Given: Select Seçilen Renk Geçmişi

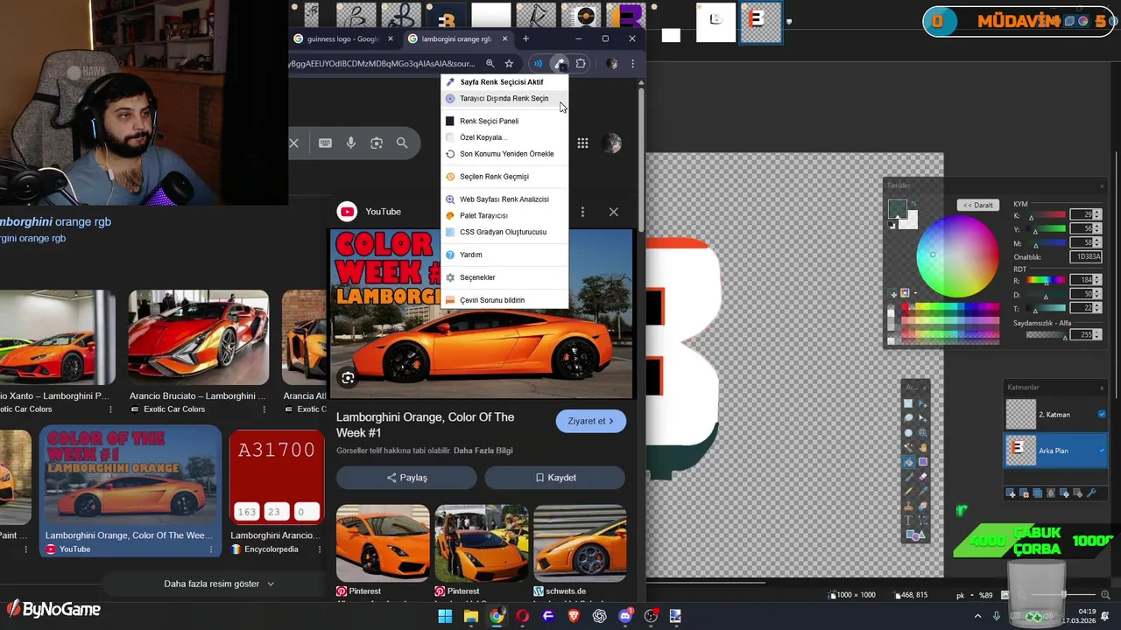Looking at the screenshot, I should [x=504, y=177].
